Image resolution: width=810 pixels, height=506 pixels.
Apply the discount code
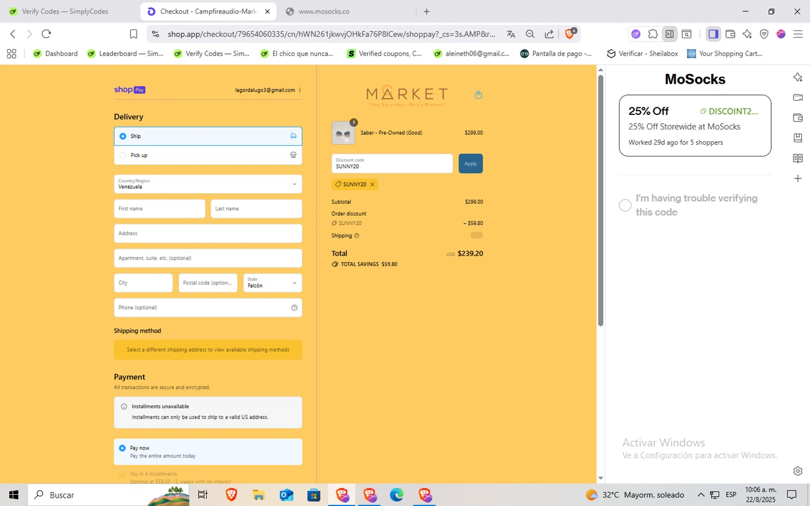[470, 163]
